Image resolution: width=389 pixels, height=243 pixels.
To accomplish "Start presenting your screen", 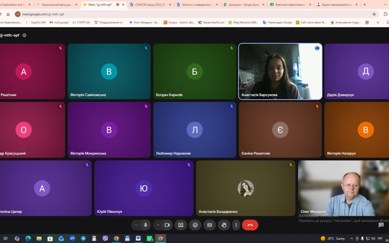I will pyautogui.click(x=180, y=225).
